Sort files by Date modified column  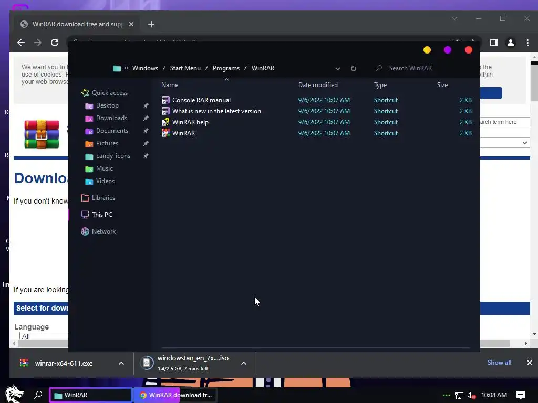(318, 85)
